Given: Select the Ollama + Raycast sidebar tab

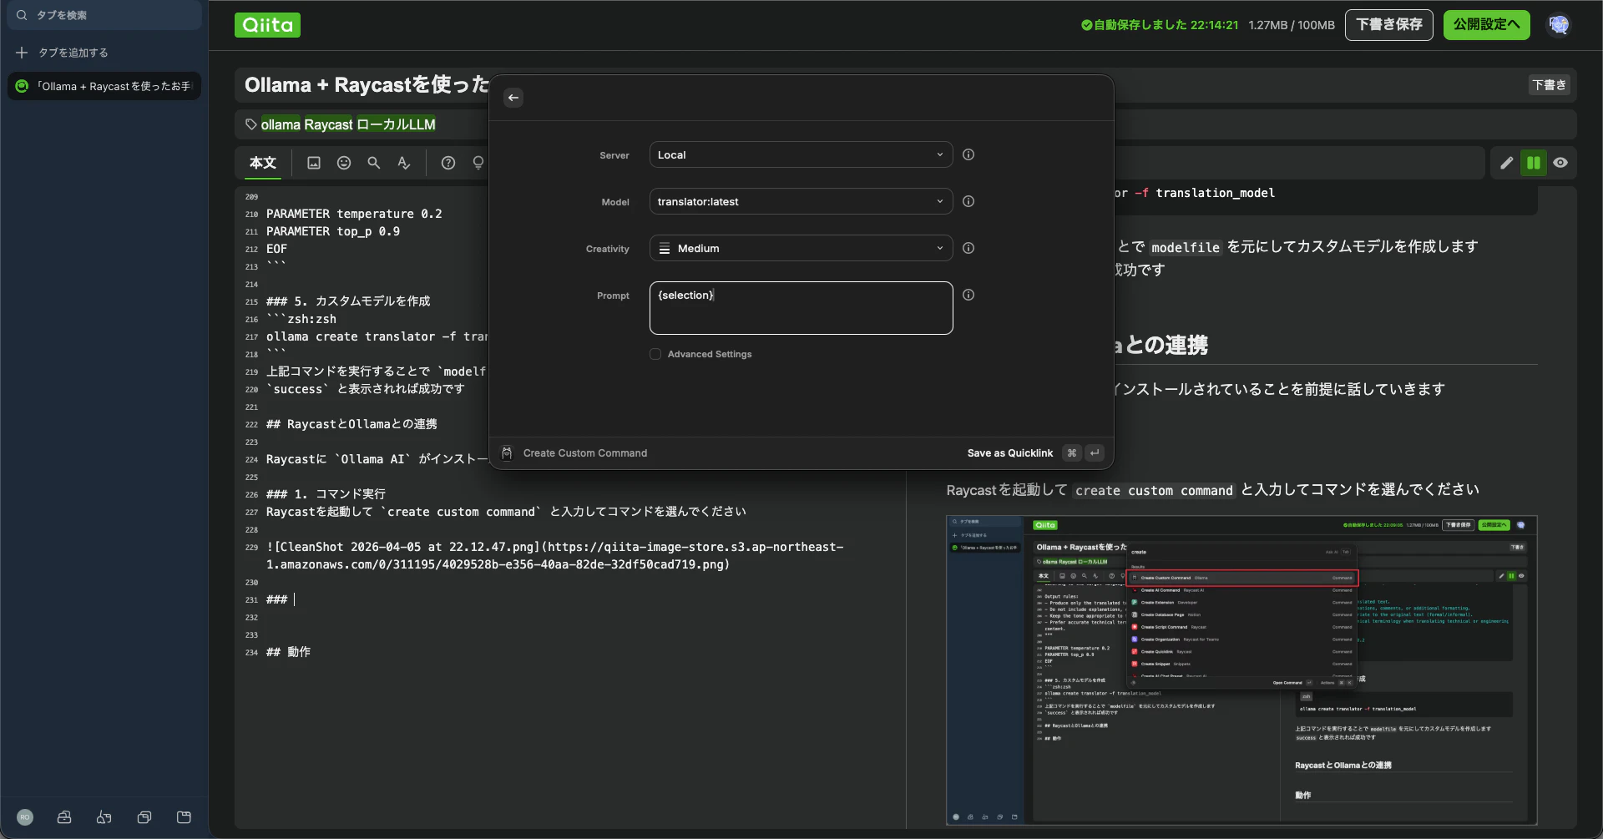Looking at the screenshot, I should pos(104,86).
